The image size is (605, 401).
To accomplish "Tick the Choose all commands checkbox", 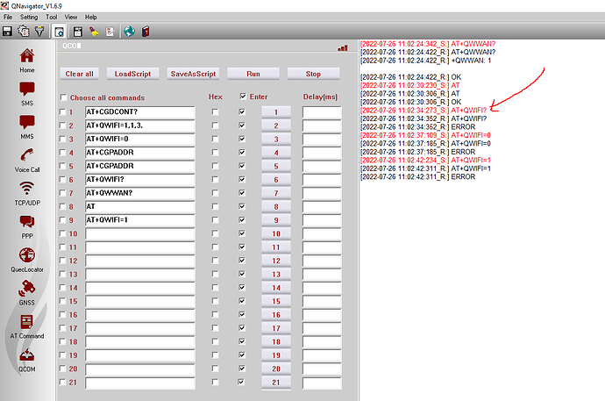I will click(63, 97).
